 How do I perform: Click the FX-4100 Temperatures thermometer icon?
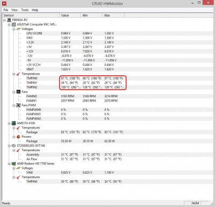(x=18, y=127)
